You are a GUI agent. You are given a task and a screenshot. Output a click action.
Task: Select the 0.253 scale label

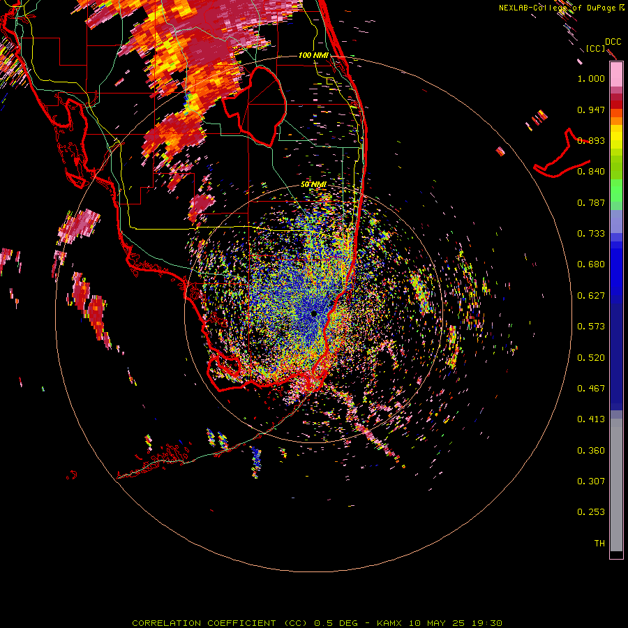tap(591, 512)
